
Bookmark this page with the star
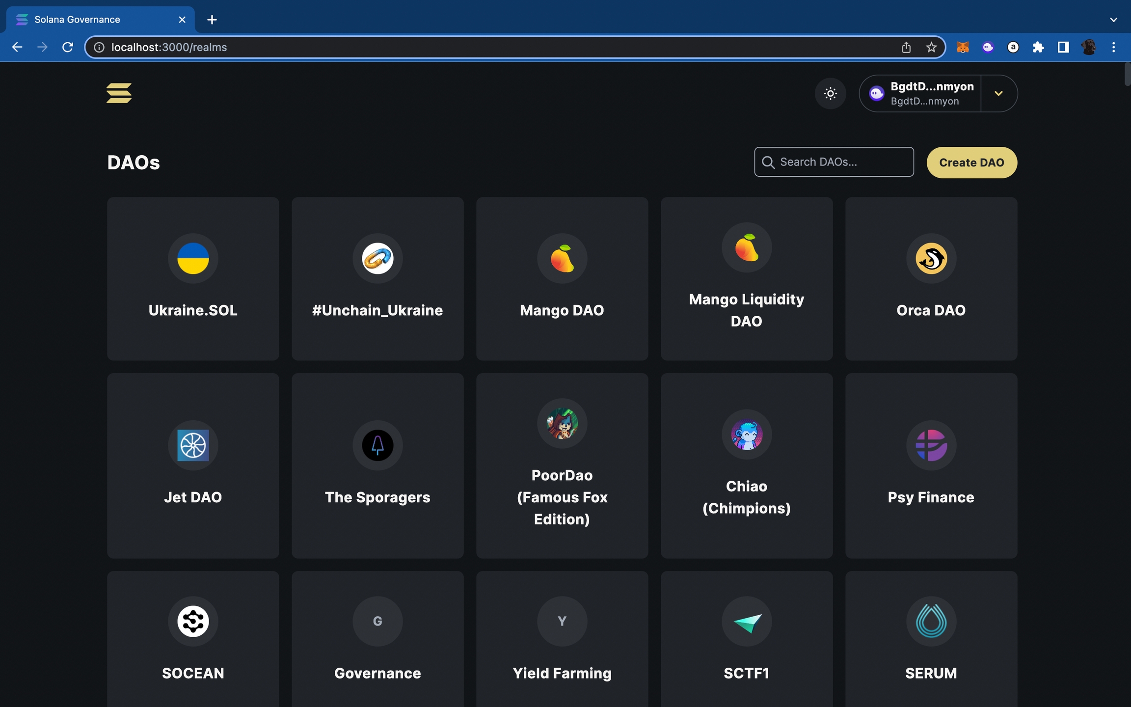[x=931, y=47]
